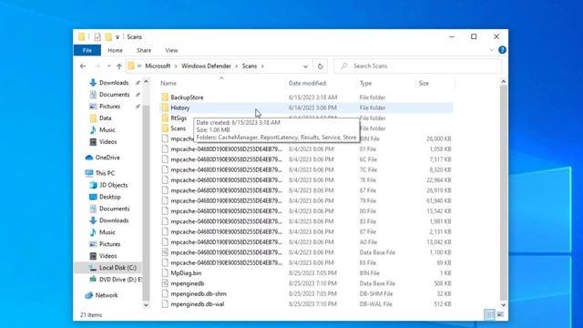Click Scans in the address breadcrumb
This screenshot has width=583, height=328.
coord(249,66)
